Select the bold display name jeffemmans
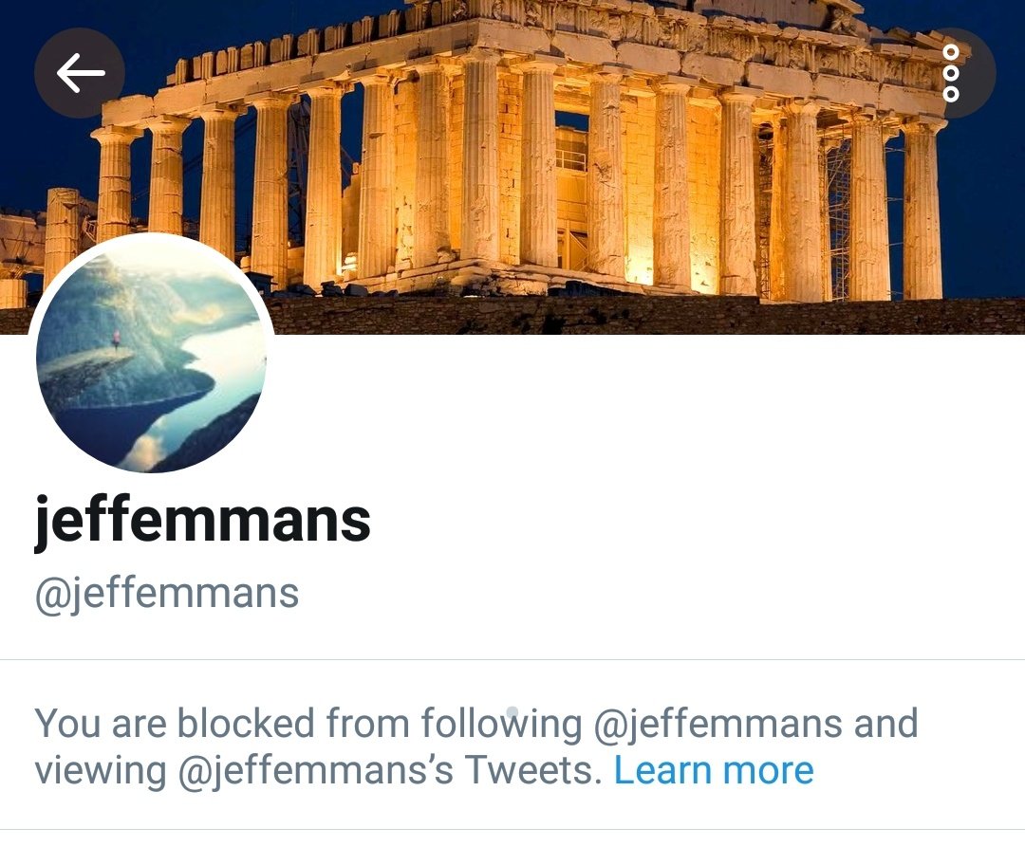This screenshot has width=1025, height=865. point(203,521)
